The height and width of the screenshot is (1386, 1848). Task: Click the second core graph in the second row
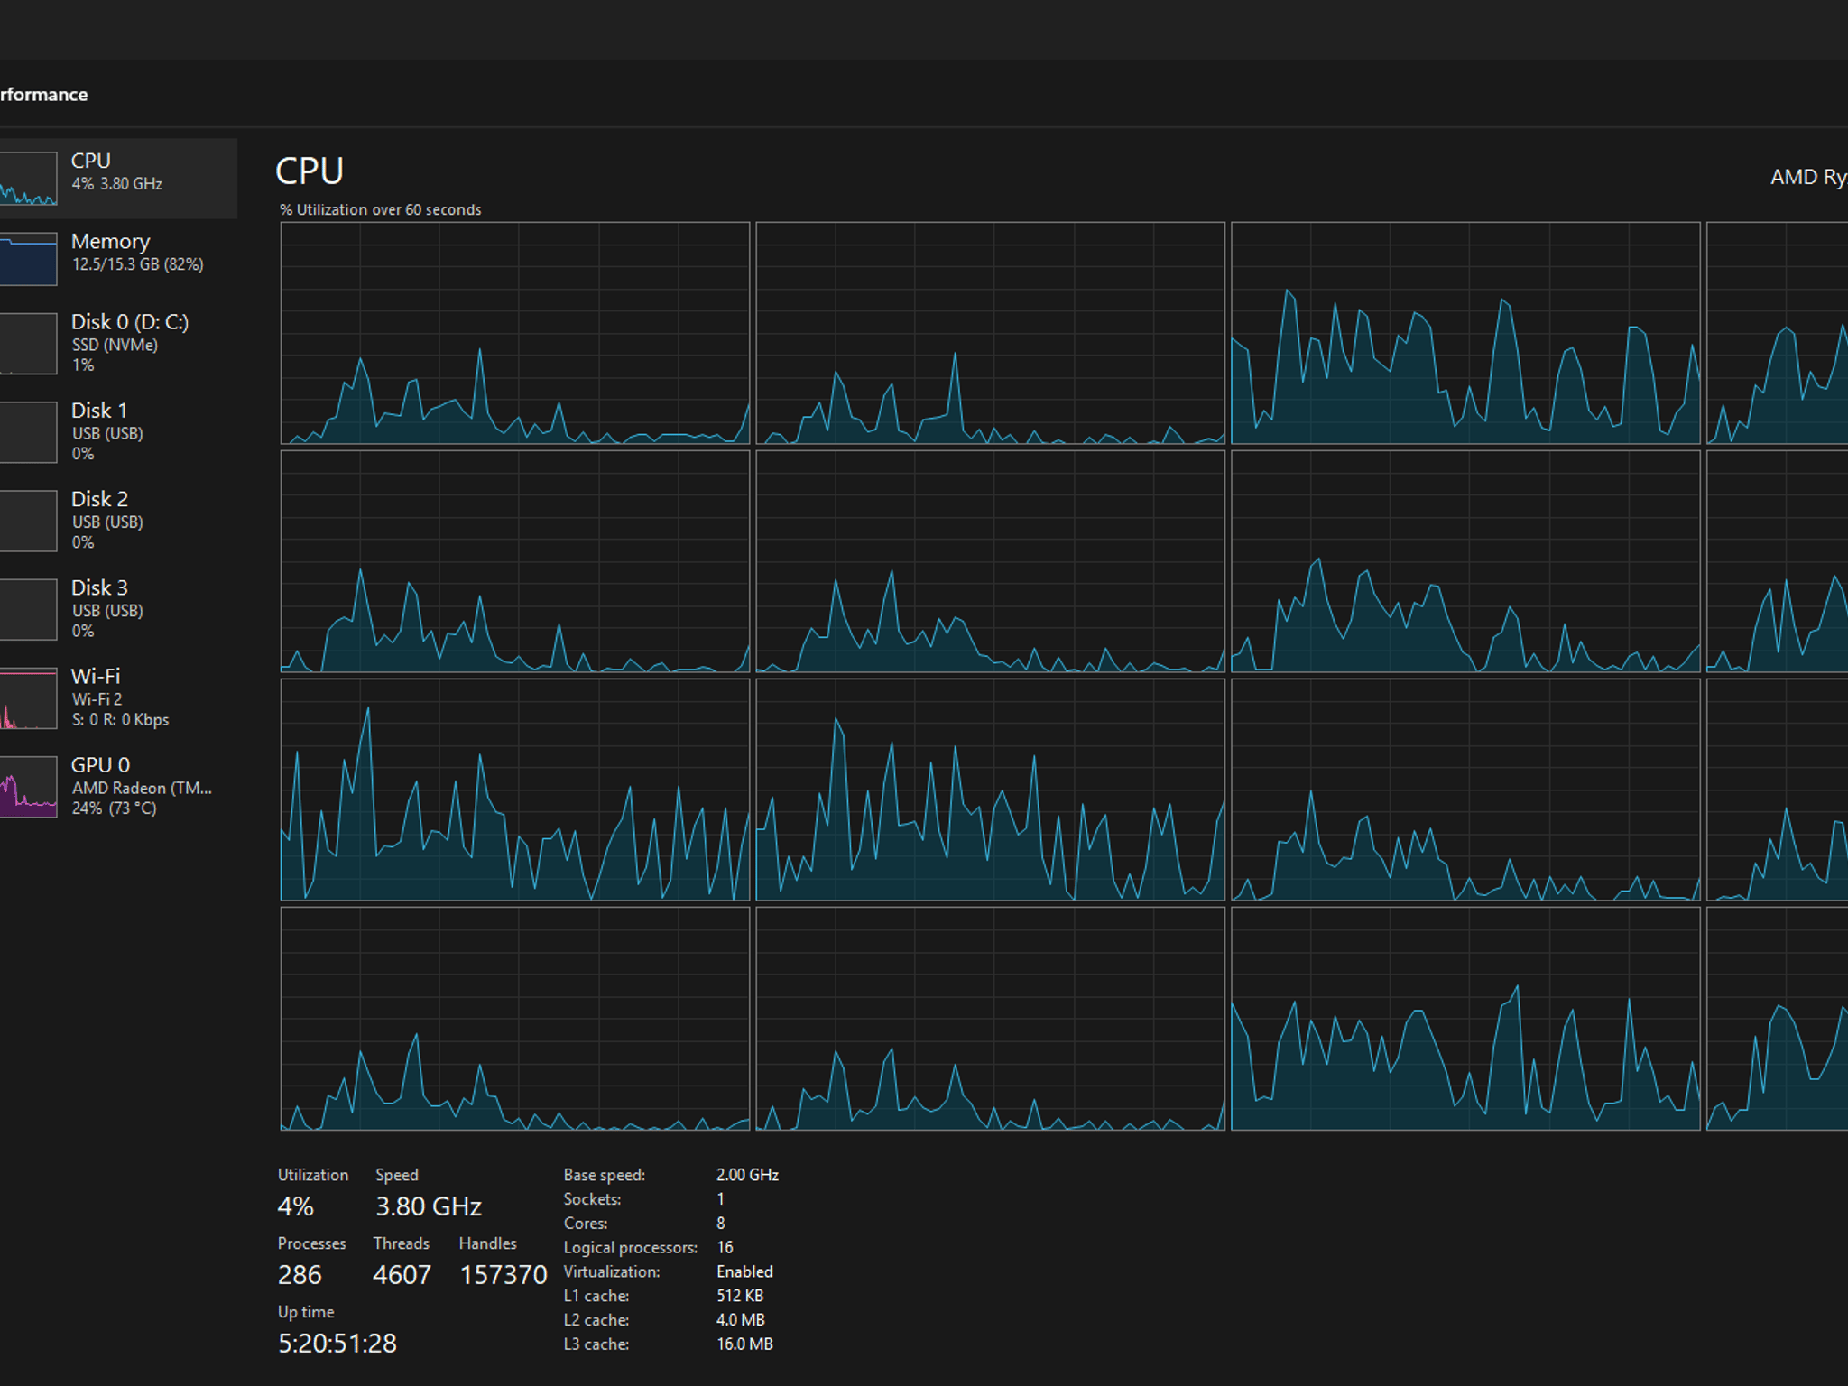[990, 561]
